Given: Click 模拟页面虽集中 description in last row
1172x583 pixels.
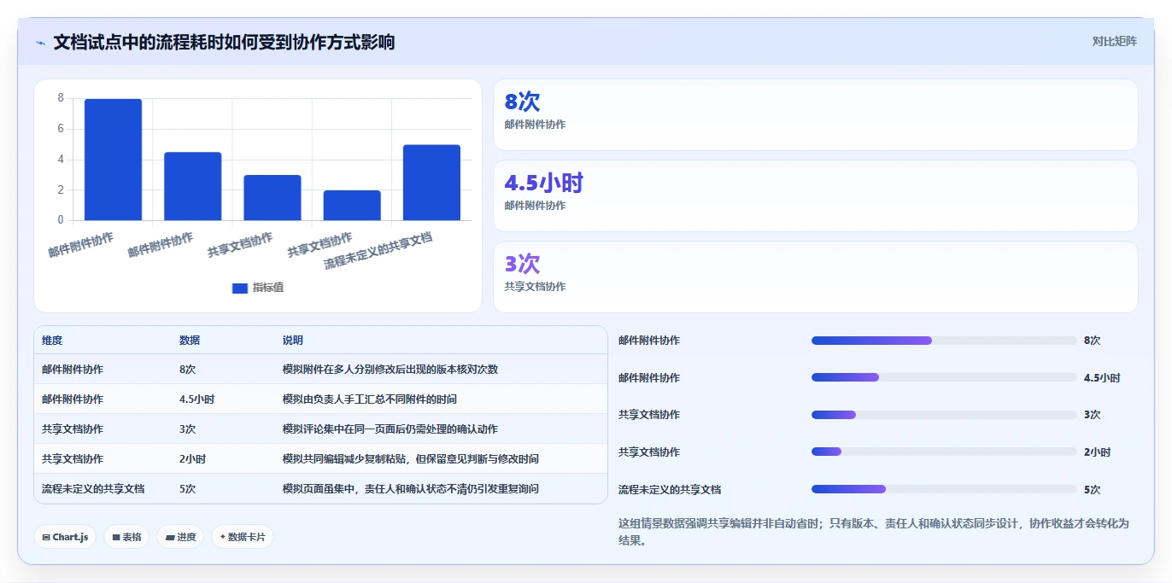Looking at the screenshot, I should tap(411, 489).
